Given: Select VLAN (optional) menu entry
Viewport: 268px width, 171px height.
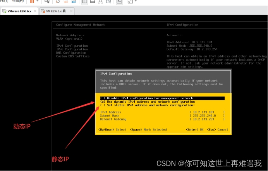Looking at the screenshot, I should (69, 39).
